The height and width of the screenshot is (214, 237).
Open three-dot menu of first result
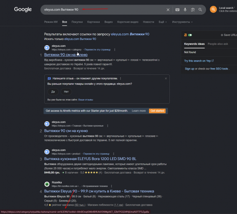click(x=115, y=50)
